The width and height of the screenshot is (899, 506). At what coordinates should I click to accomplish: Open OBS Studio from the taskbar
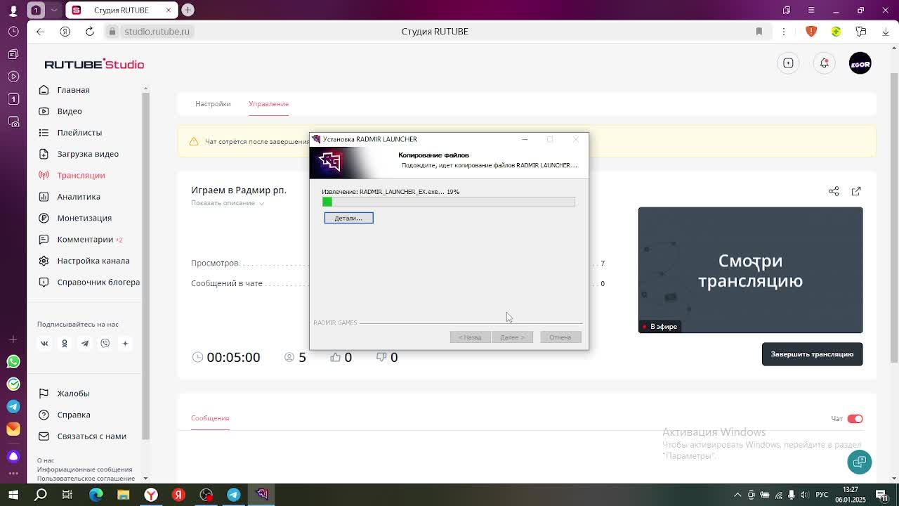206,495
